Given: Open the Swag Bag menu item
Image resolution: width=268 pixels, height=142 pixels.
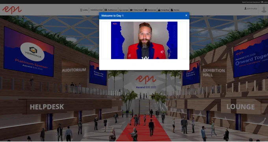Looking at the screenshot, I should pyautogui.click(x=164, y=10).
